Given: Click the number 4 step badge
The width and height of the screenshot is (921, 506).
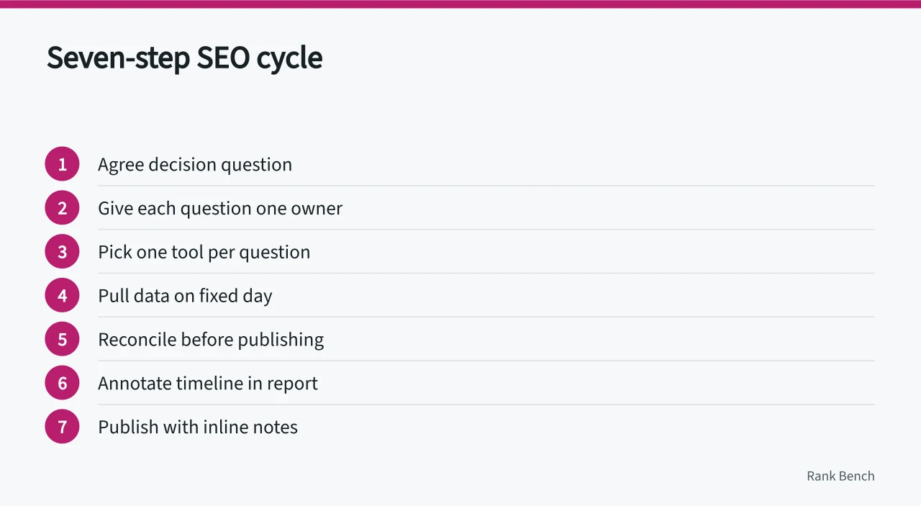Looking at the screenshot, I should click(62, 296).
